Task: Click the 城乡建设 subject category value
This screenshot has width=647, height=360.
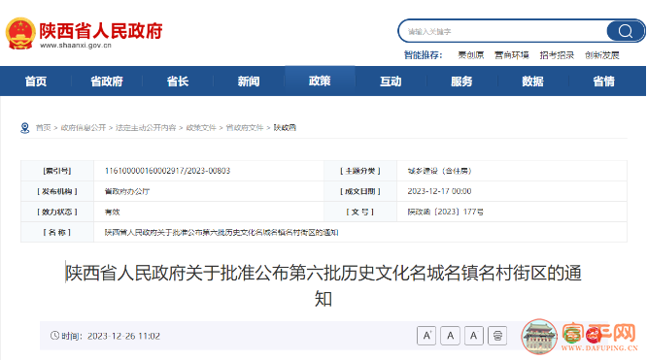Action: [x=439, y=171]
